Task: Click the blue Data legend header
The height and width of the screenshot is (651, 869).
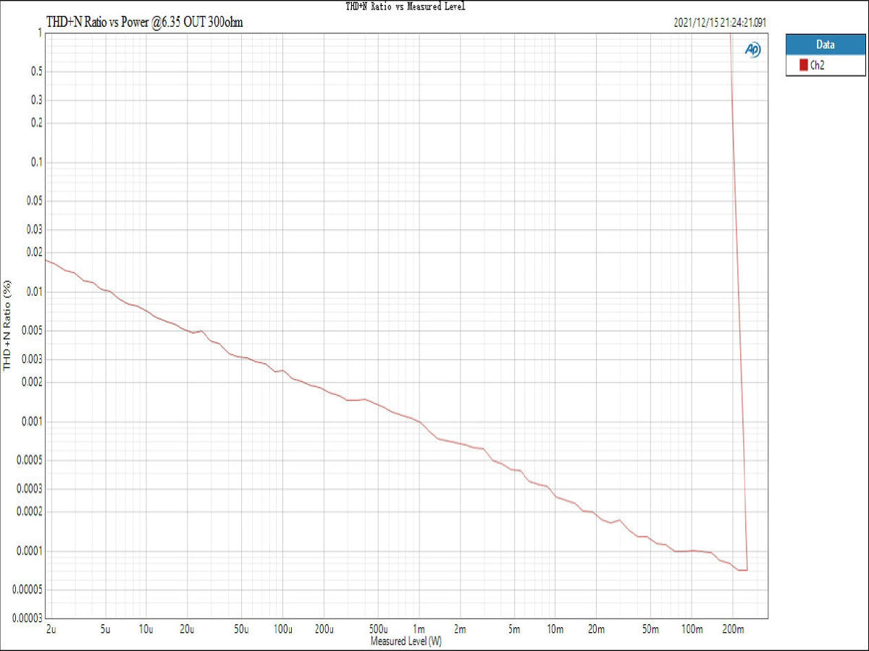Action: point(825,45)
